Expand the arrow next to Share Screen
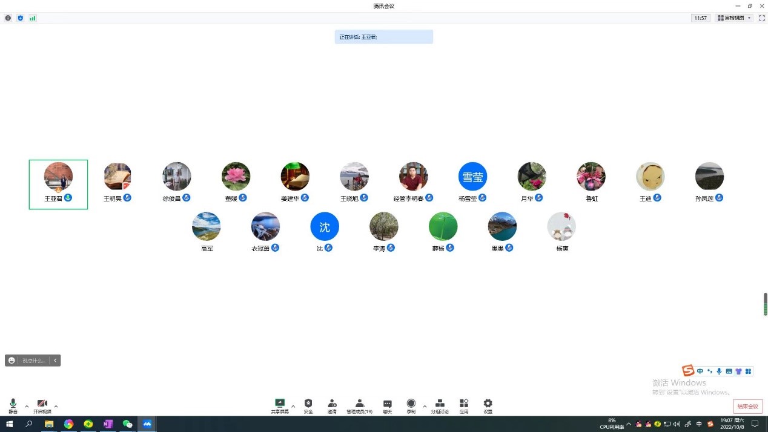 pyautogui.click(x=294, y=406)
